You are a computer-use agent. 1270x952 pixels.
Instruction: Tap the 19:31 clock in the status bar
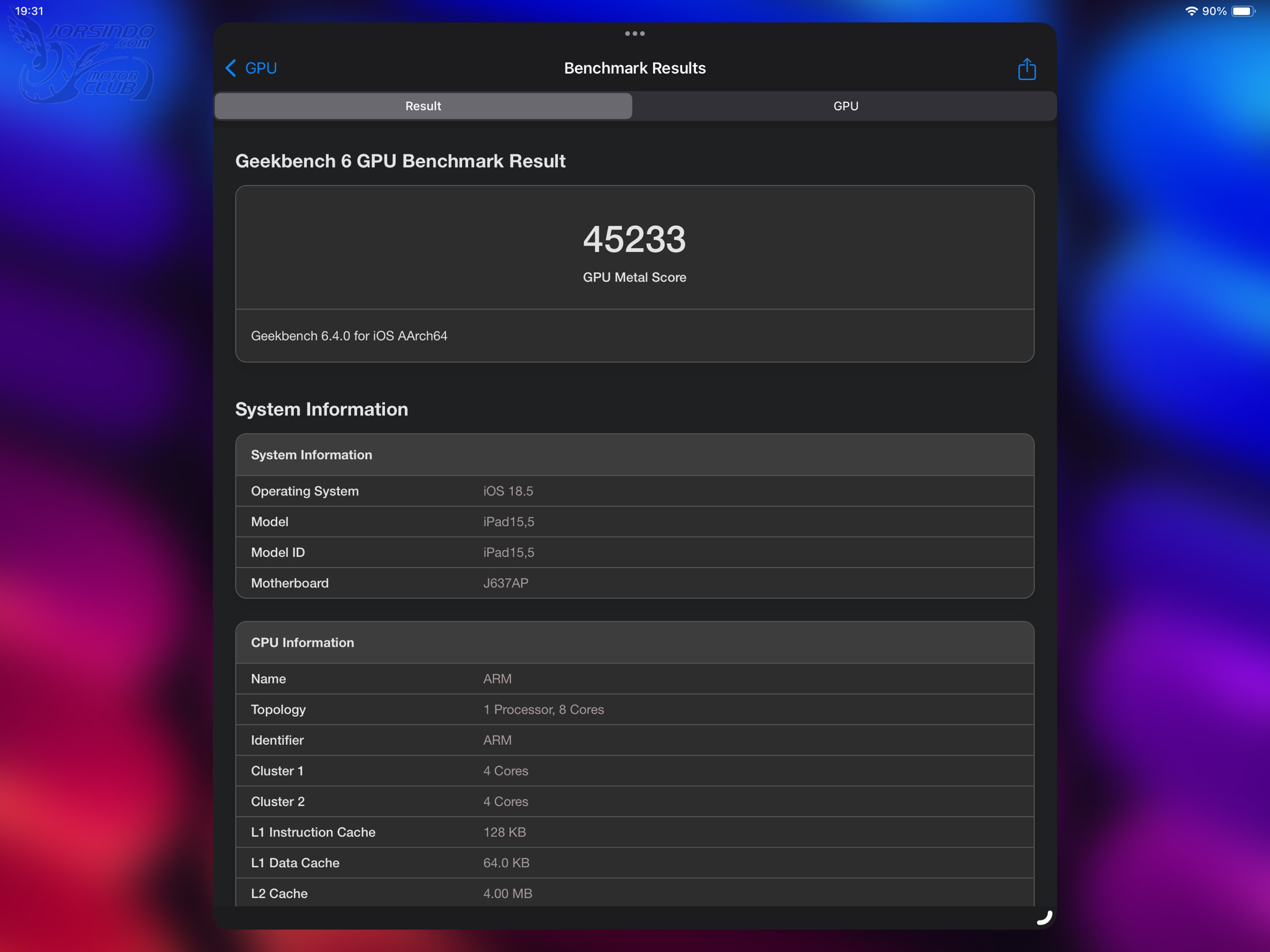(29, 11)
